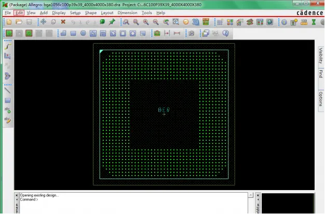The width and height of the screenshot is (325, 214).
Task: Open the Shape menu
Action: pyautogui.click(x=91, y=12)
